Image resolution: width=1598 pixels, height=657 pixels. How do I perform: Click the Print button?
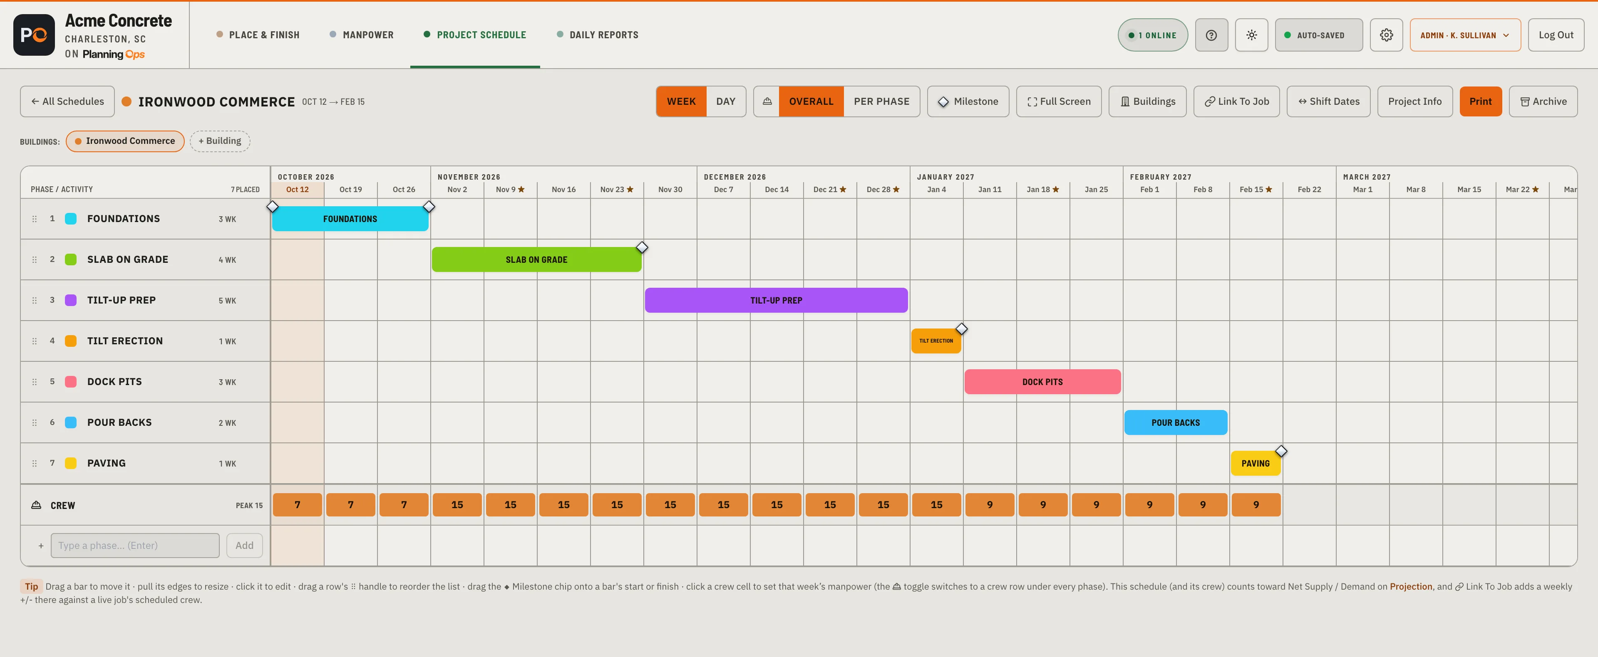1480,101
